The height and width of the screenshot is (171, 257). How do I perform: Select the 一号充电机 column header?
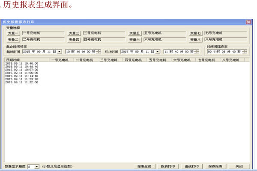click(x=60, y=60)
